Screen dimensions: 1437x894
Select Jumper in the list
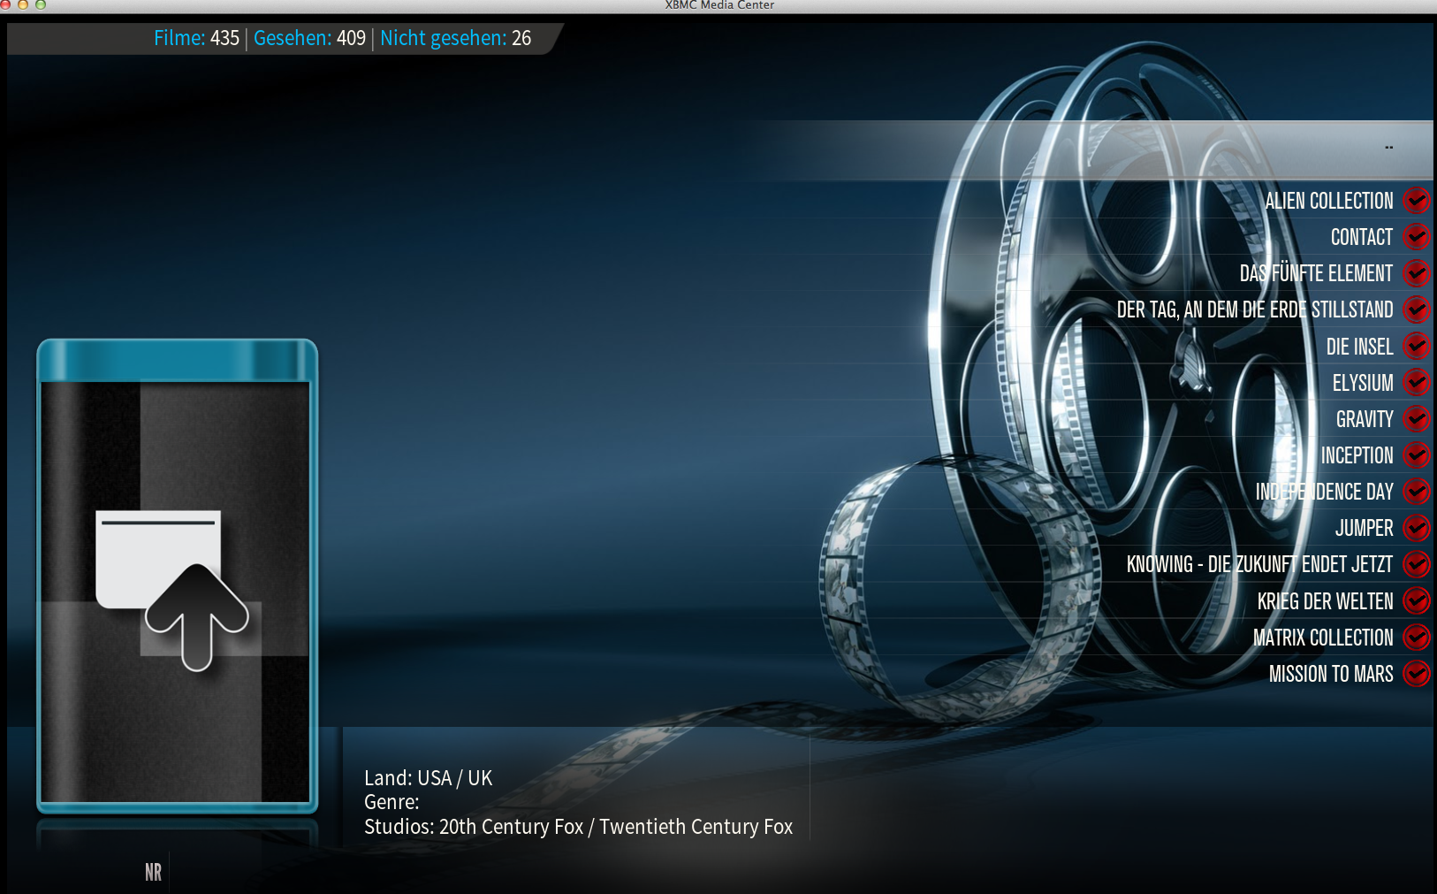(1364, 528)
